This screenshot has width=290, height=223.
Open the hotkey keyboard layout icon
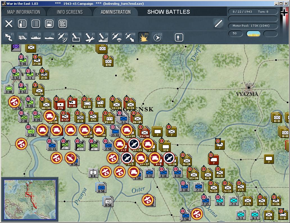[63, 24]
